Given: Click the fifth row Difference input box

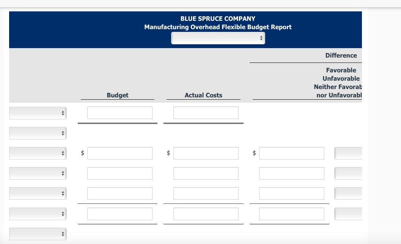Looking at the screenshot, I should [x=291, y=193].
